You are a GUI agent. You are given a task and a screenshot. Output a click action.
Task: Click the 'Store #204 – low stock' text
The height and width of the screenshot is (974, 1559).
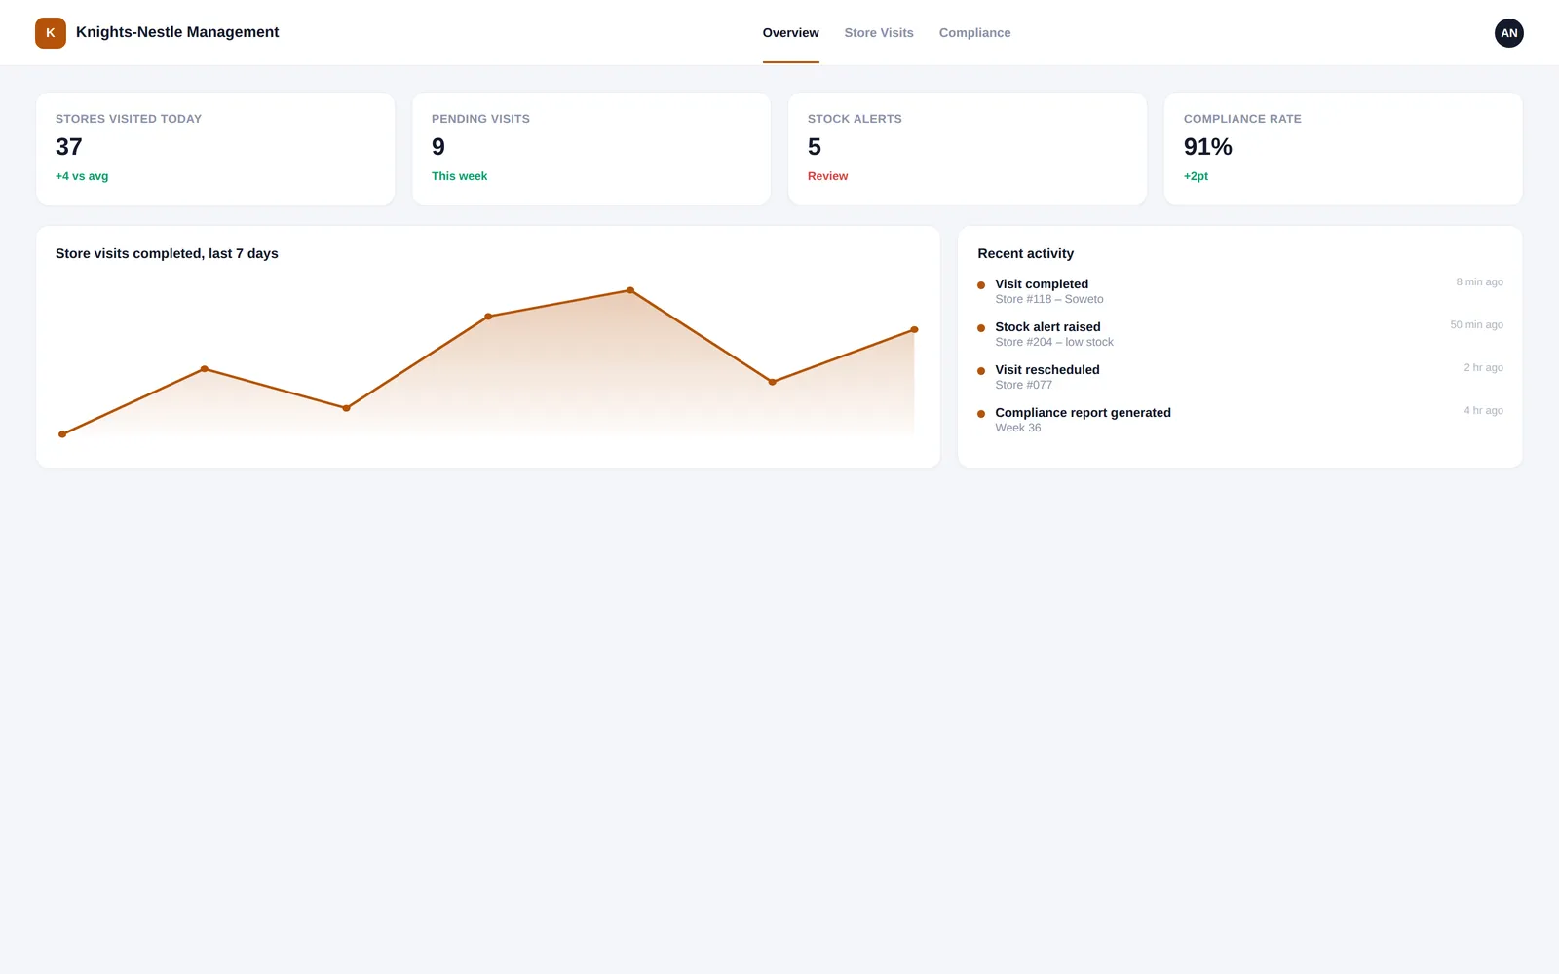coord(1054,342)
